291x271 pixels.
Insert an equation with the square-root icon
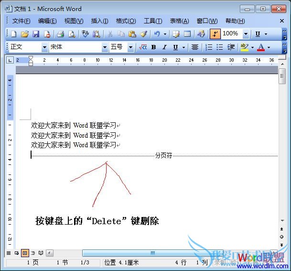(x=143, y=47)
